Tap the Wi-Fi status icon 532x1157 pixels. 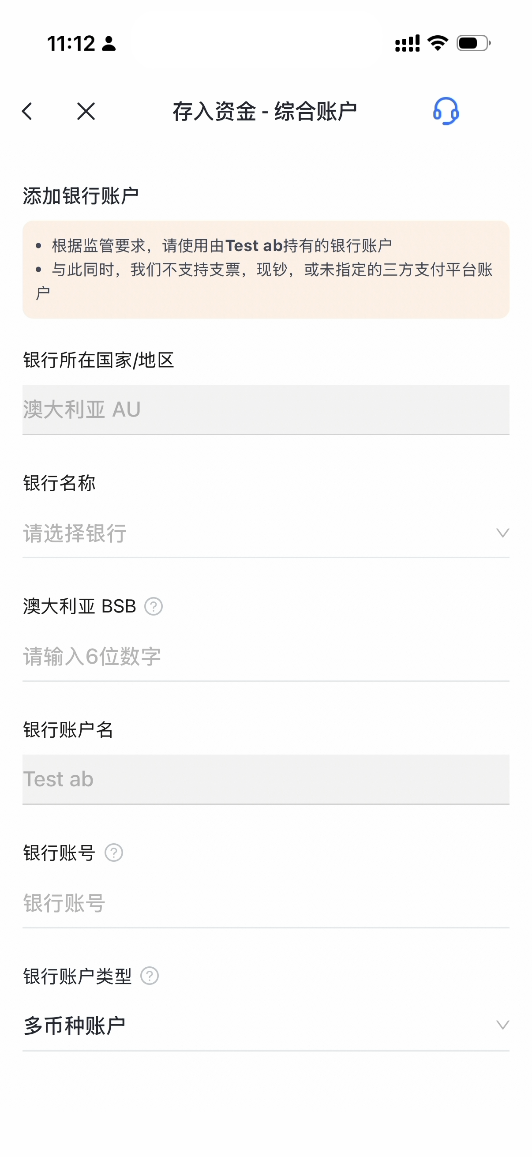pyautogui.click(x=437, y=43)
